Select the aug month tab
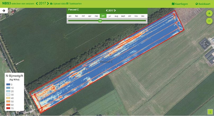This screenshot has width=214, height=116. click(116, 16)
